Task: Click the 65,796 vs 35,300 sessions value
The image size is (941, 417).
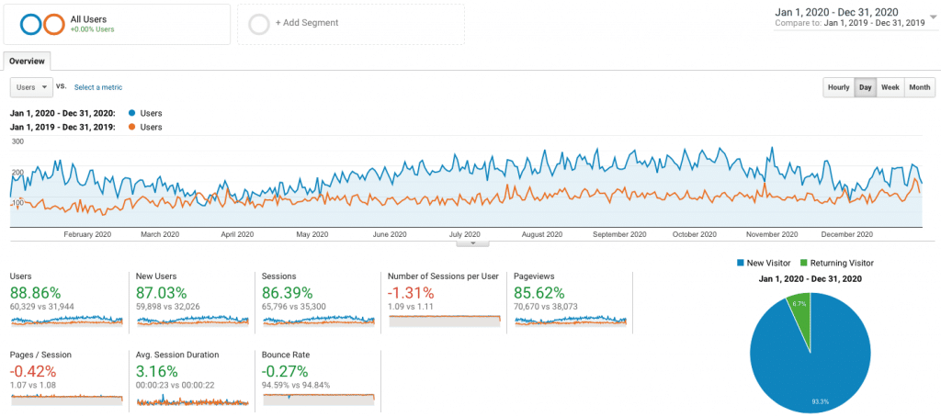Action: pyautogui.click(x=292, y=307)
